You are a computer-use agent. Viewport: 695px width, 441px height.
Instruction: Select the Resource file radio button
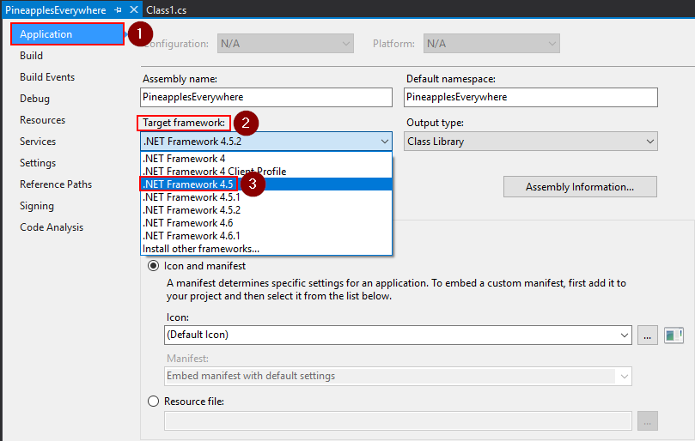pyautogui.click(x=154, y=401)
